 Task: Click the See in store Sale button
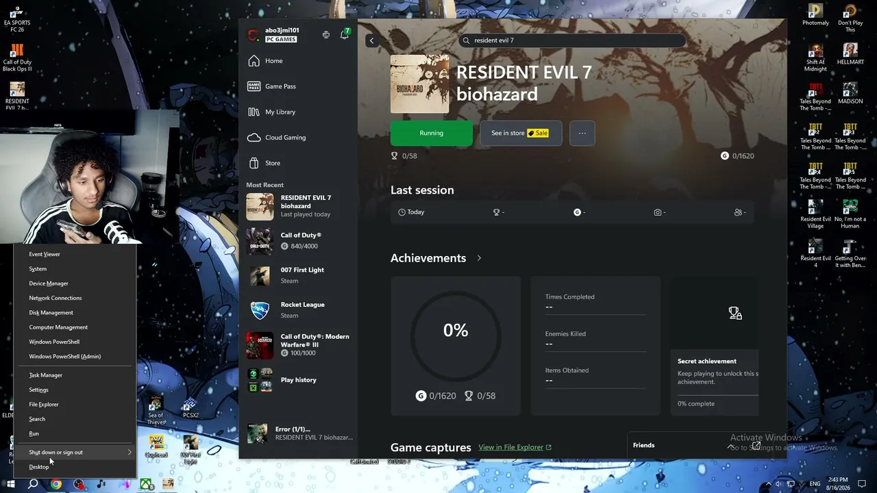point(521,134)
